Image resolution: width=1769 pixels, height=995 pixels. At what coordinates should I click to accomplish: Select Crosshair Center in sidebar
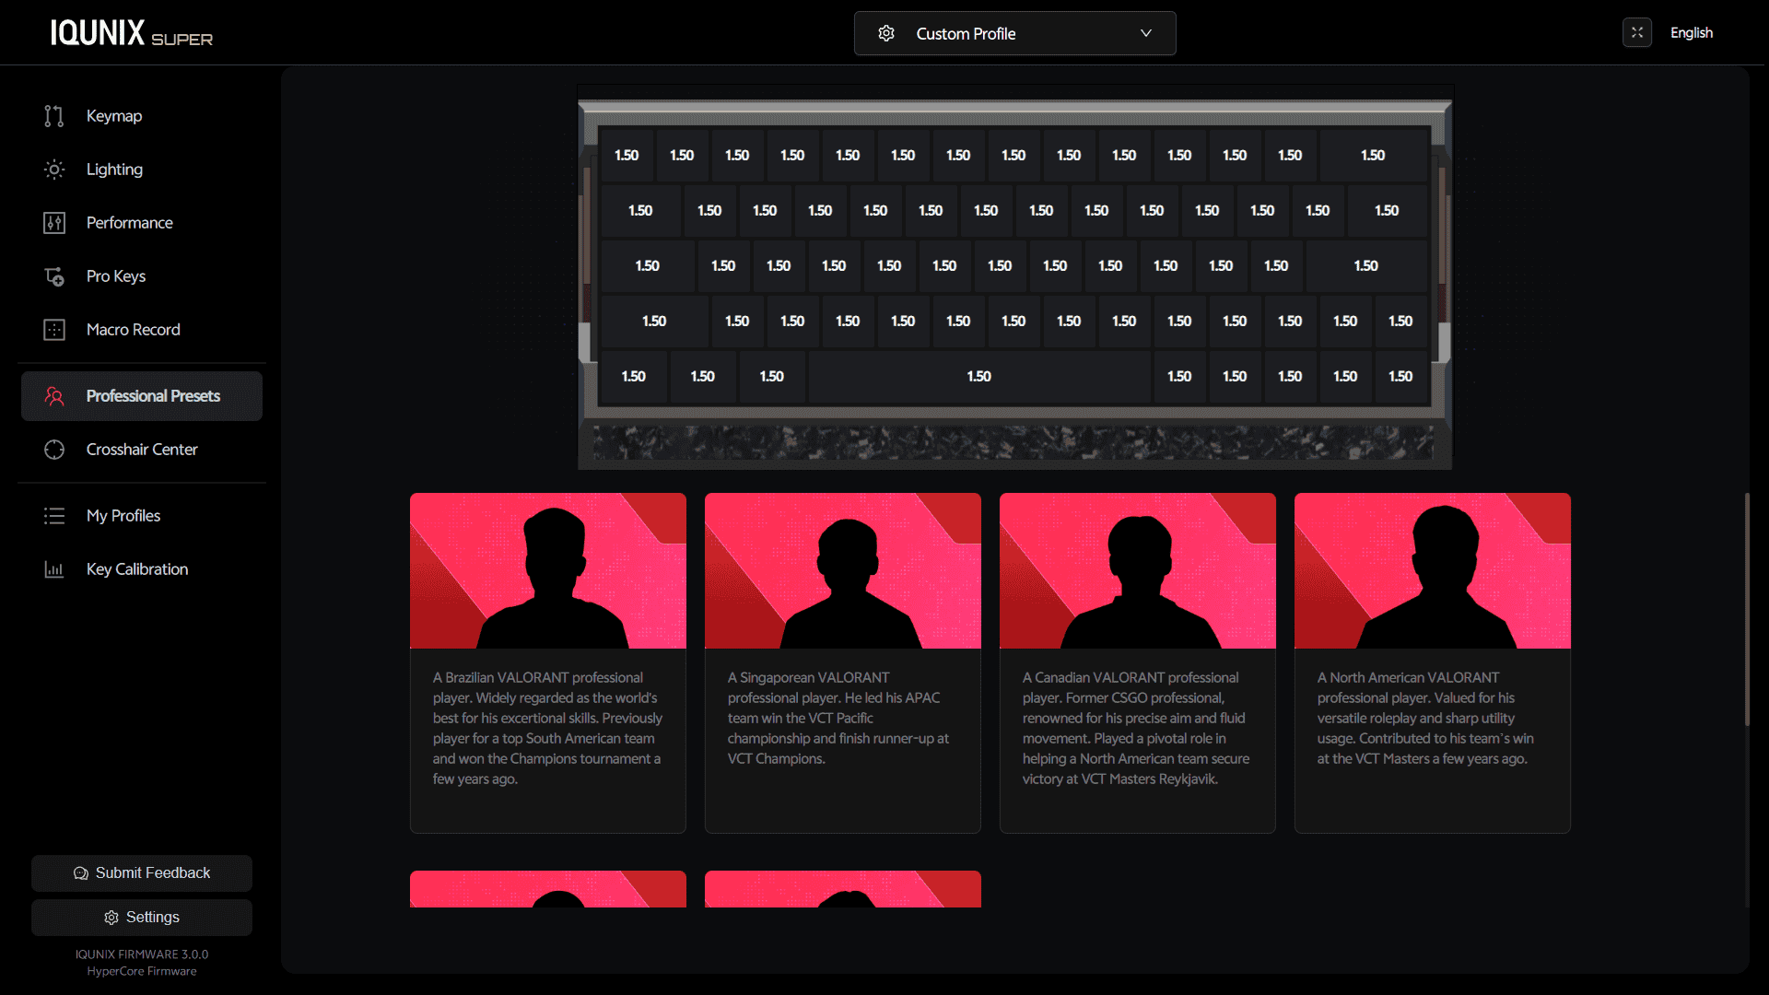[x=142, y=450]
